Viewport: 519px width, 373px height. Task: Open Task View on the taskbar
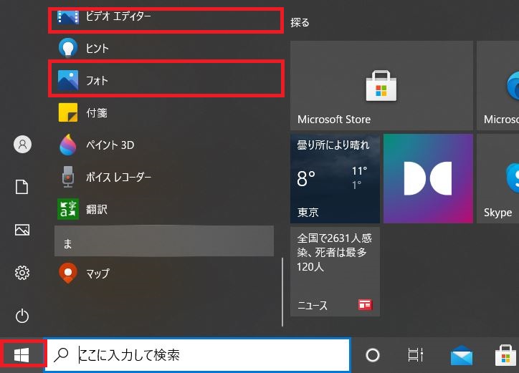point(415,355)
